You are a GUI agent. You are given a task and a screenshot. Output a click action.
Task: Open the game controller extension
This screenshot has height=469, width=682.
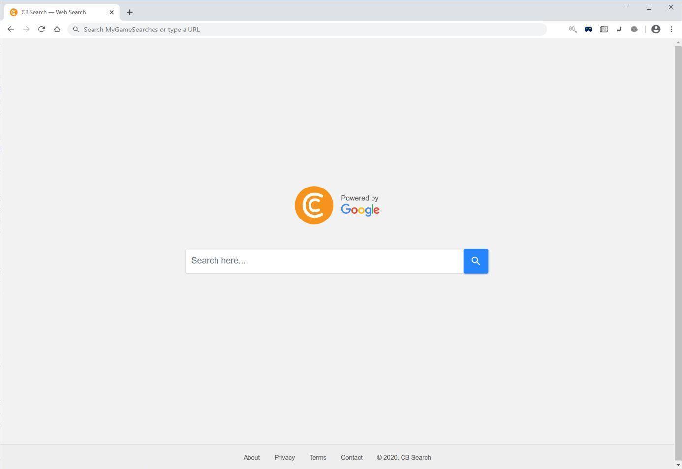[x=588, y=30]
